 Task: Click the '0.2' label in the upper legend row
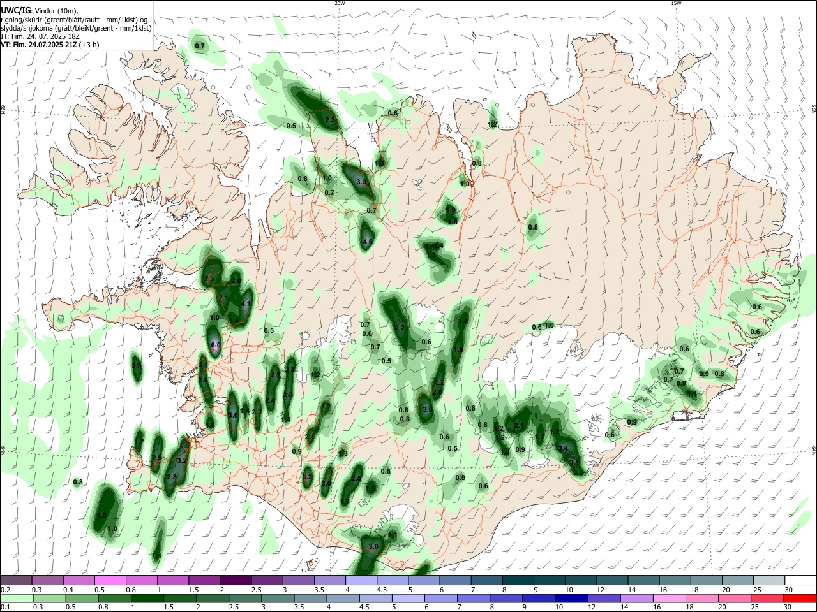click(x=5, y=590)
